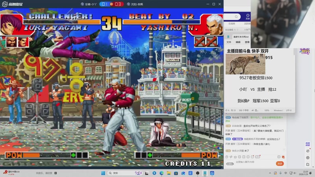Image resolution: width=315 pixels, height=177 pixels.
Task: Click the webcam overlay video
Action: click(x=283, y=24)
